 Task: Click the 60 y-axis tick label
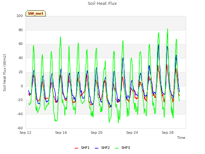(x=20, y=44)
